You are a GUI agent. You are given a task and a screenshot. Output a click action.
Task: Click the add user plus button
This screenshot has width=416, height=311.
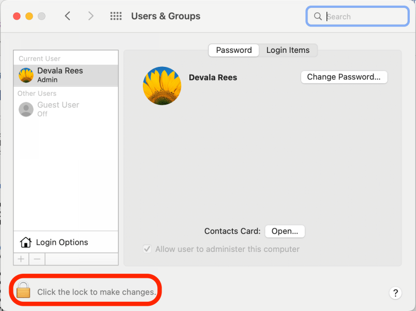[21, 259]
